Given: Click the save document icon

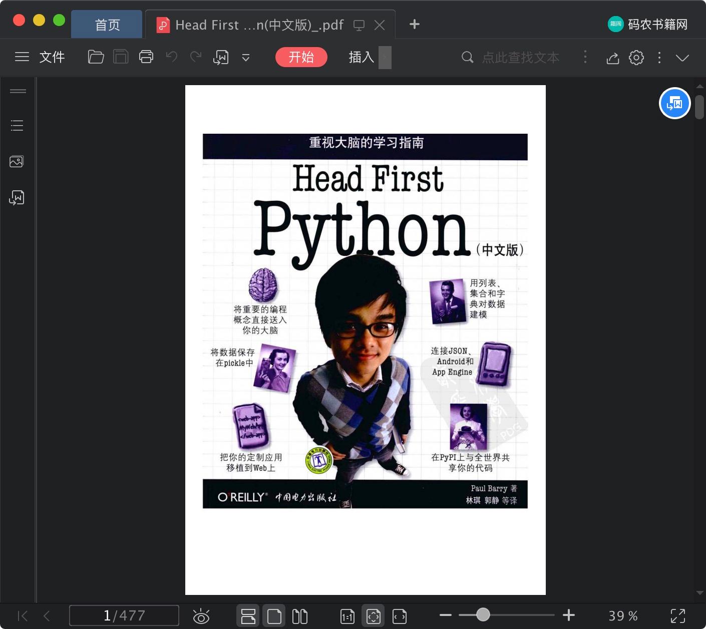Looking at the screenshot, I should [121, 57].
